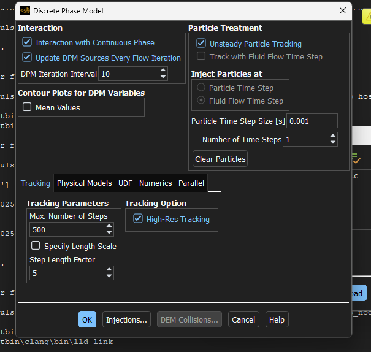Viewport: 371px width, 352px height.
Task: Confirm settings with the OK button
Action: [x=87, y=319]
